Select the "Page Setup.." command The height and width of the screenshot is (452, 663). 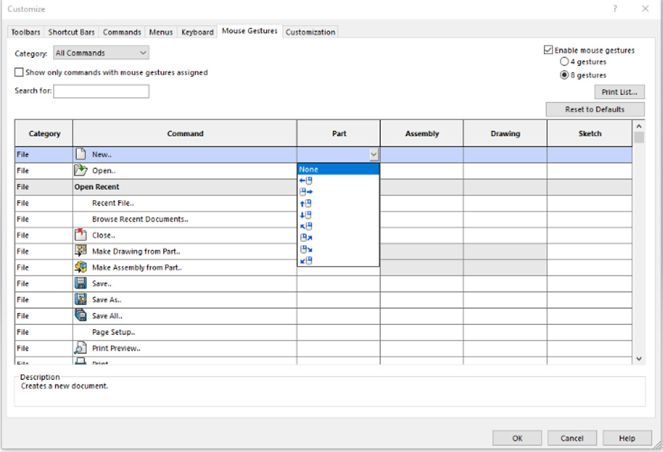point(114,332)
